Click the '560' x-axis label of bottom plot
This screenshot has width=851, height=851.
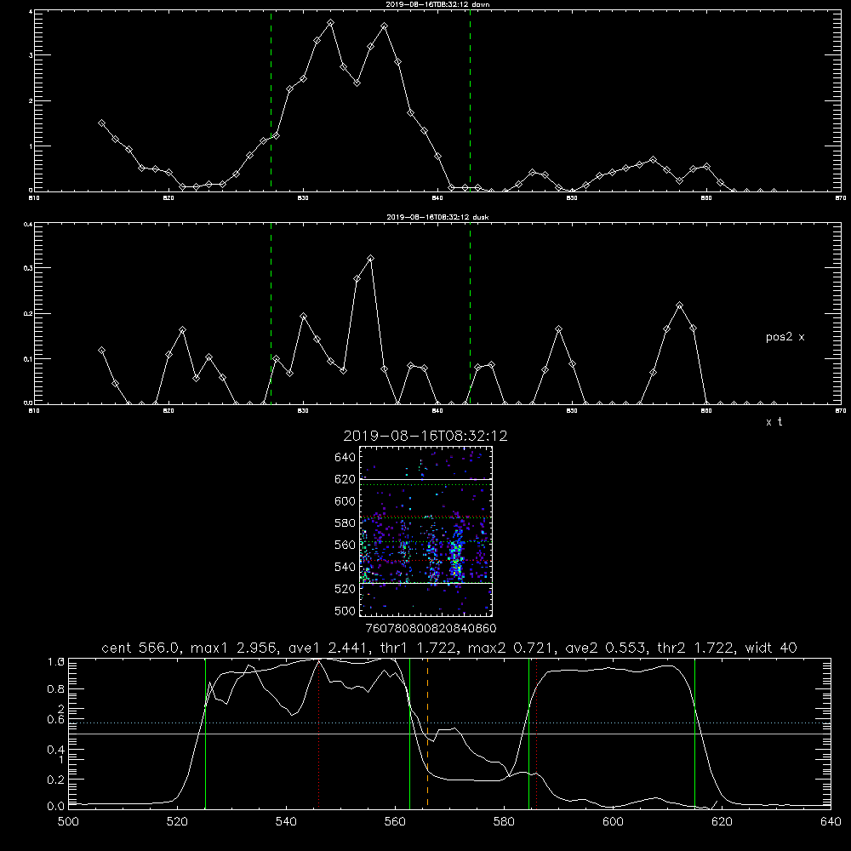395,822
